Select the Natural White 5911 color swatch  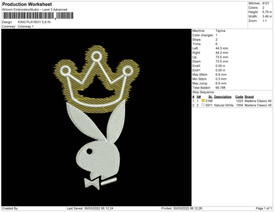click(203, 105)
